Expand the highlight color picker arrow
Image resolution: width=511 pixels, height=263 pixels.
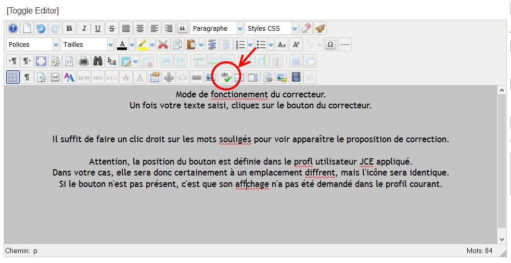point(152,44)
